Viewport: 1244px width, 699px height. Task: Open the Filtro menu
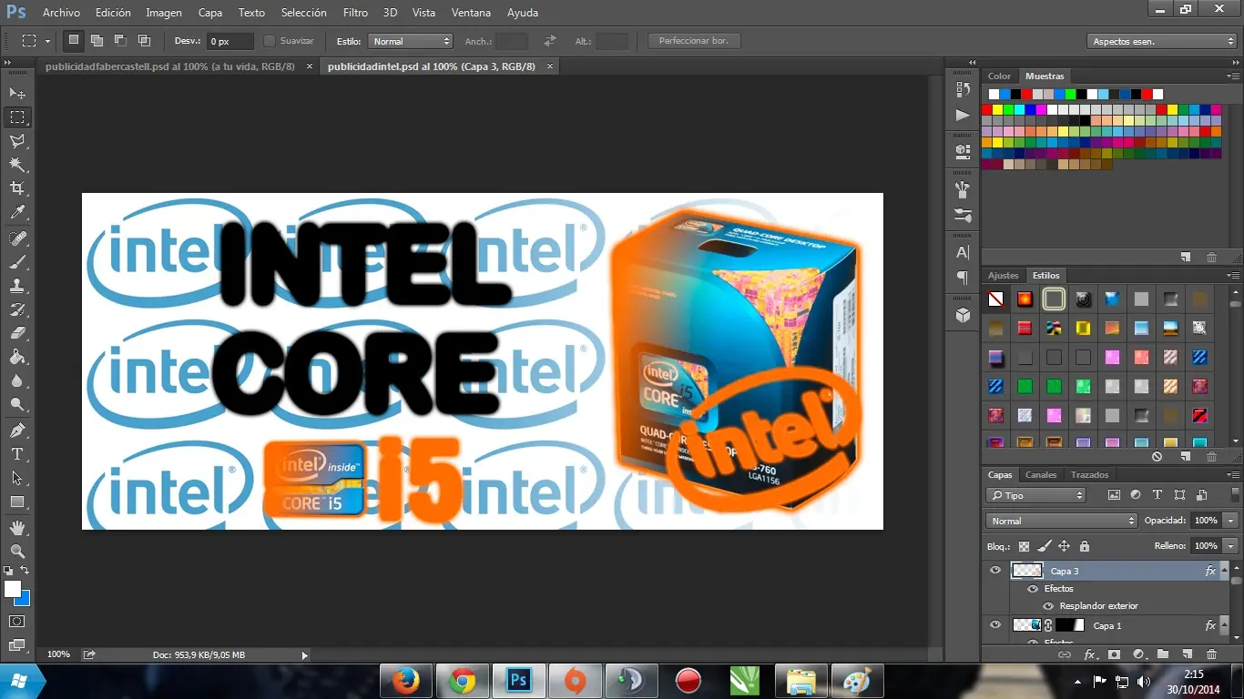pyautogui.click(x=355, y=13)
